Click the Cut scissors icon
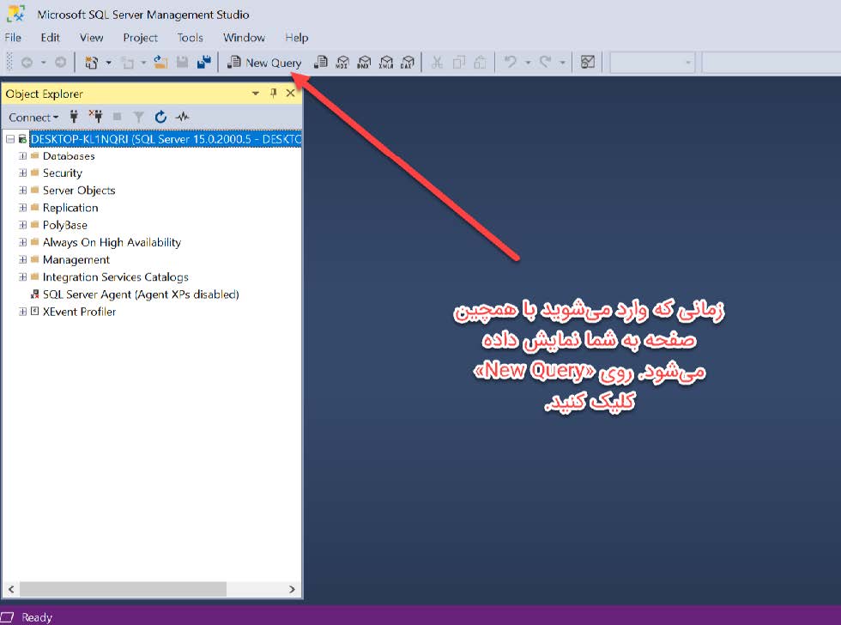The width and height of the screenshot is (841, 625). pos(437,63)
